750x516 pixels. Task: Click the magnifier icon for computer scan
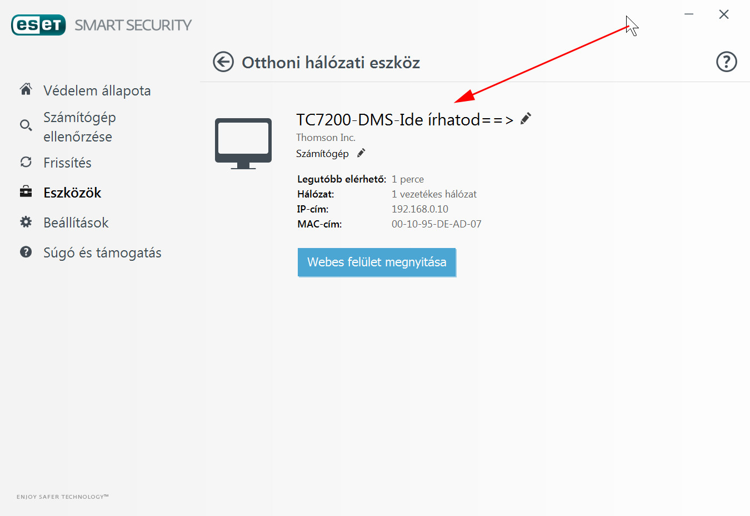coord(26,125)
